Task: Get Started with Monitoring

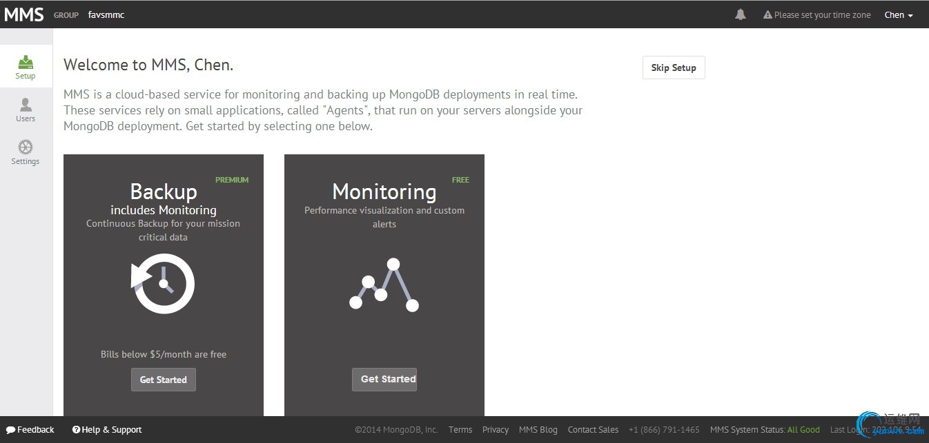Action: (384, 379)
